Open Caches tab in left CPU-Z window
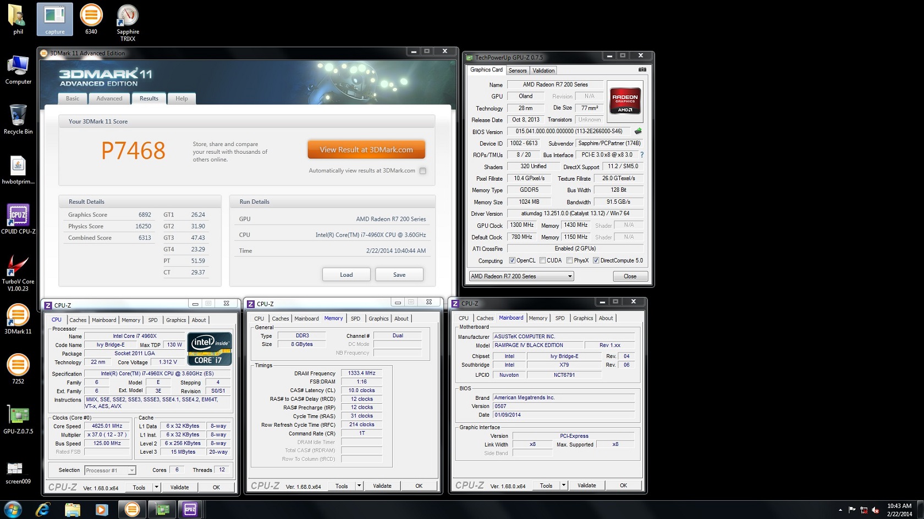This screenshot has height=519, width=924. point(78,320)
